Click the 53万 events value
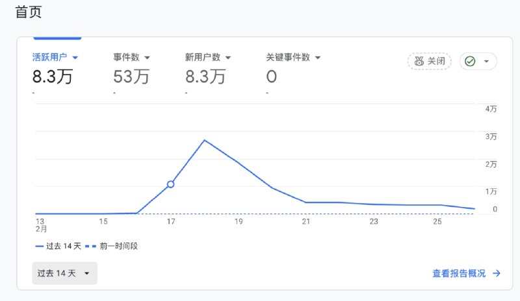The height and width of the screenshot is (301, 520). point(131,77)
